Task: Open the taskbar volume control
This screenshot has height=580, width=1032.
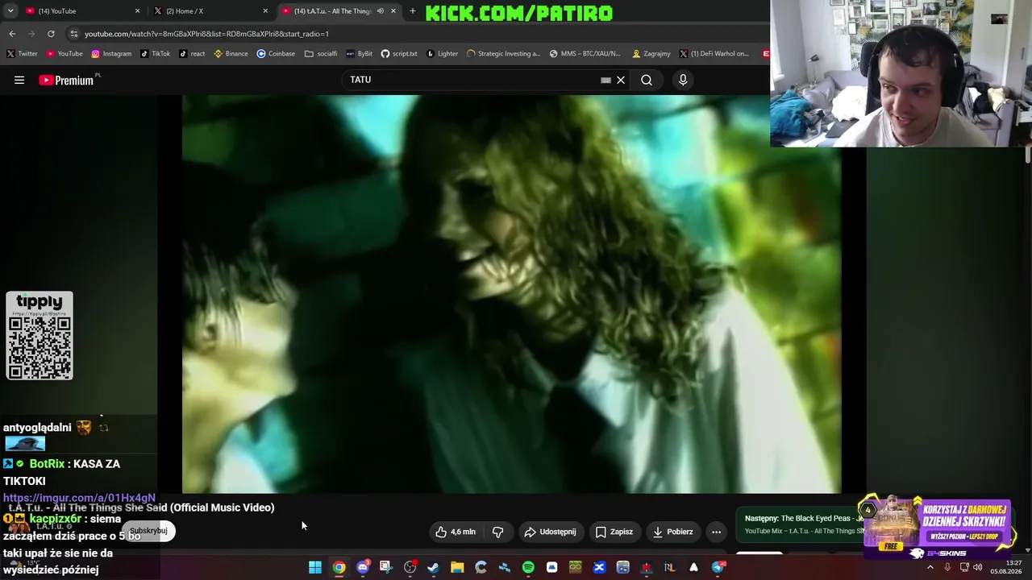Action: tap(978, 567)
